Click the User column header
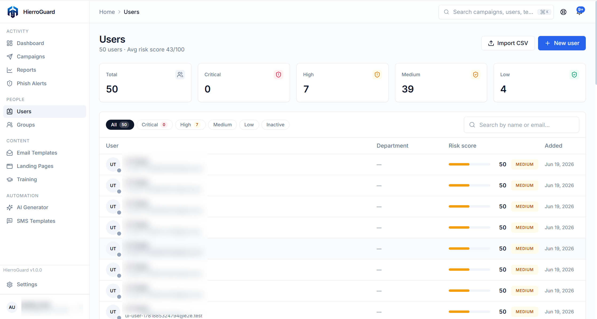The width and height of the screenshot is (597, 319). pyautogui.click(x=112, y=146)
